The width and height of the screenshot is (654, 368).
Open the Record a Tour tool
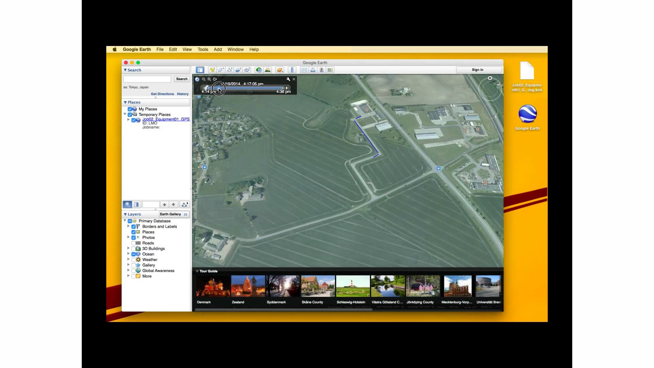tap(247, 70)
